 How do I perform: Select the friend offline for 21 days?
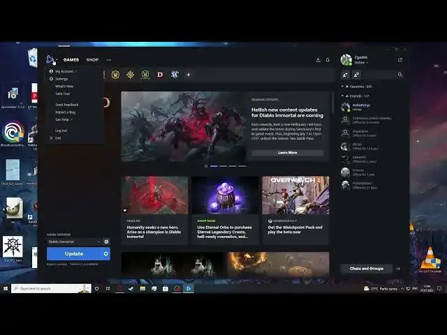click(x=372, y=186)
